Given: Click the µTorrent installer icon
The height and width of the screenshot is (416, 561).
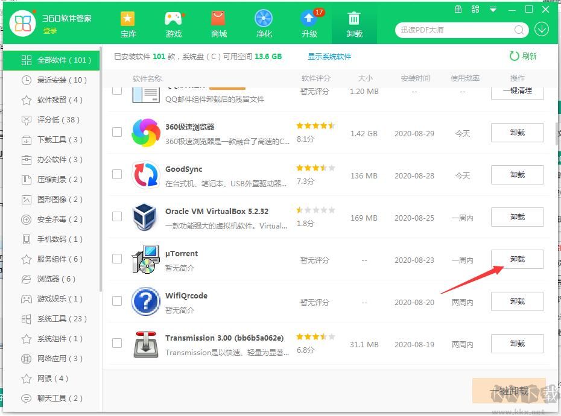Looking at the screenshot, I should (145, 259).
